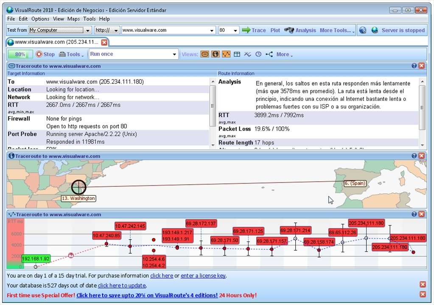
Task: Open the View menu
Action: 59,19
